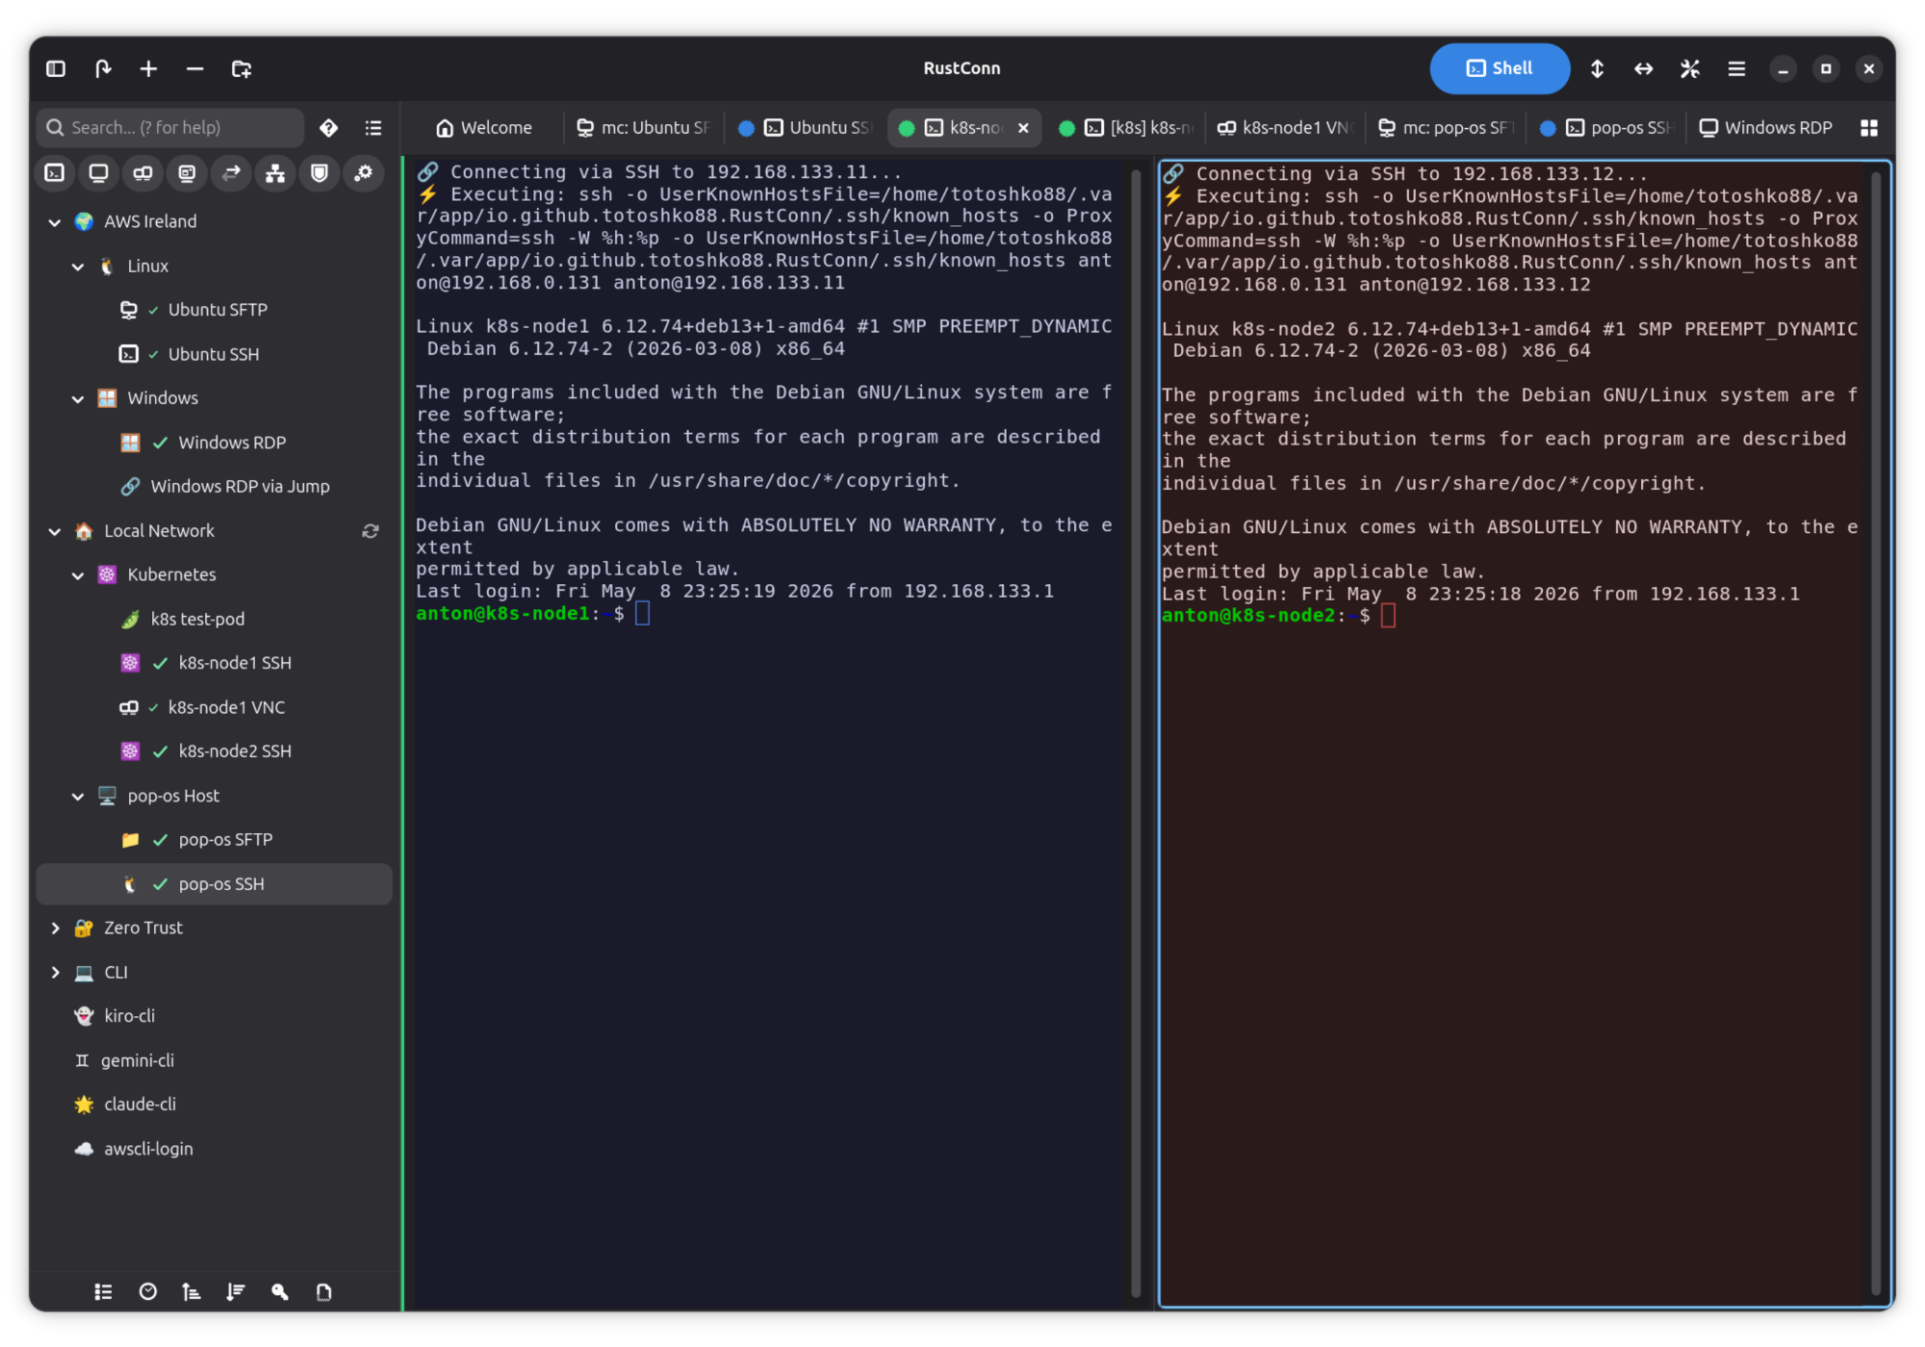Screen dimensions: 1925x1347
Task: Switch to the k8s-node1 VNC tab
Action: coord(1286,128)
